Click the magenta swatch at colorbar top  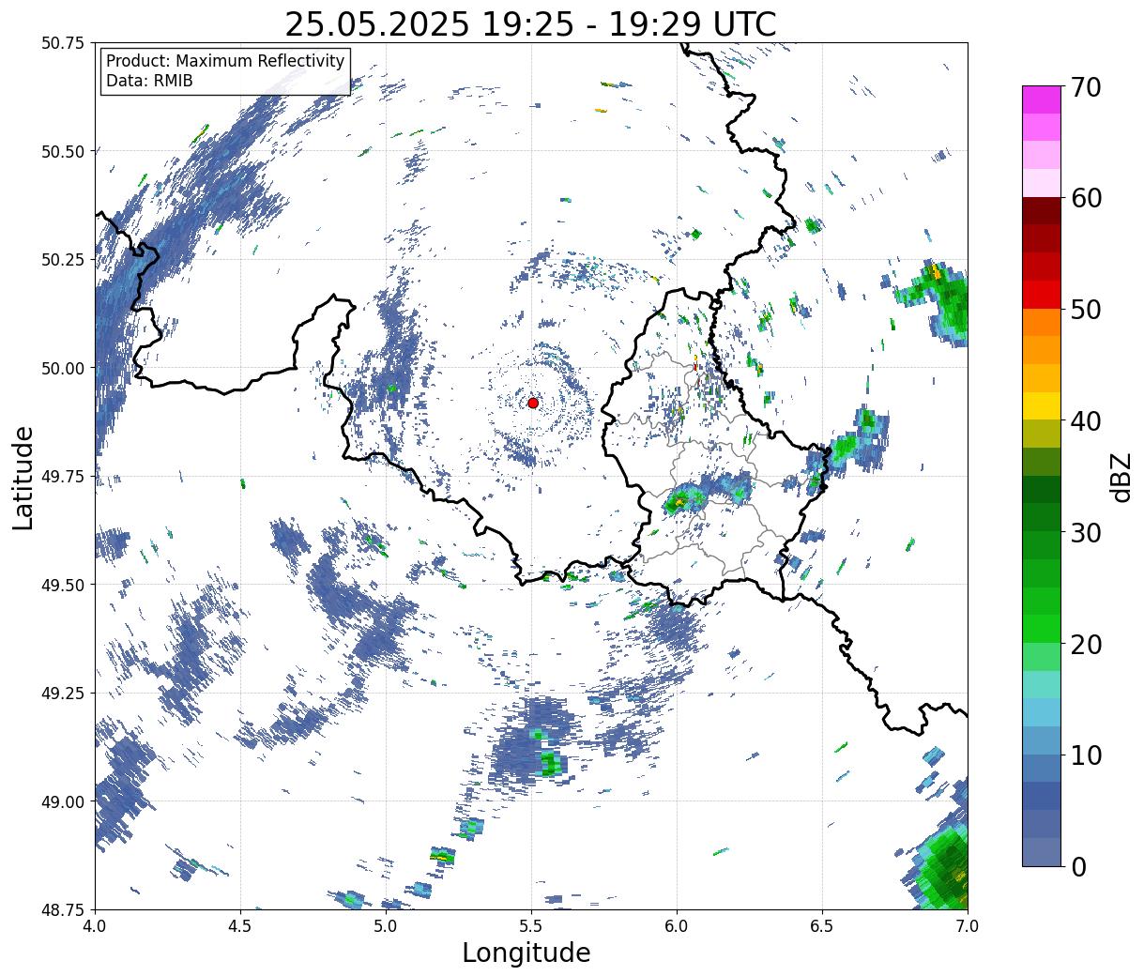[x=1042, y=99]
